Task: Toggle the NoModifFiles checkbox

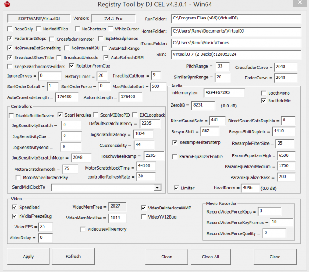Action: coord(39,29)
